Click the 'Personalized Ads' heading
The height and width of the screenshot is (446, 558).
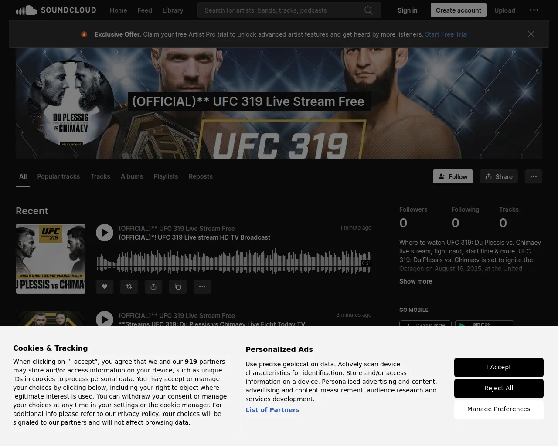click(x=279, y=349)
